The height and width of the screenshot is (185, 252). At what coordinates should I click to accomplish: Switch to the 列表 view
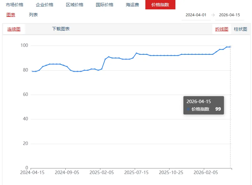tap(33, 15)
